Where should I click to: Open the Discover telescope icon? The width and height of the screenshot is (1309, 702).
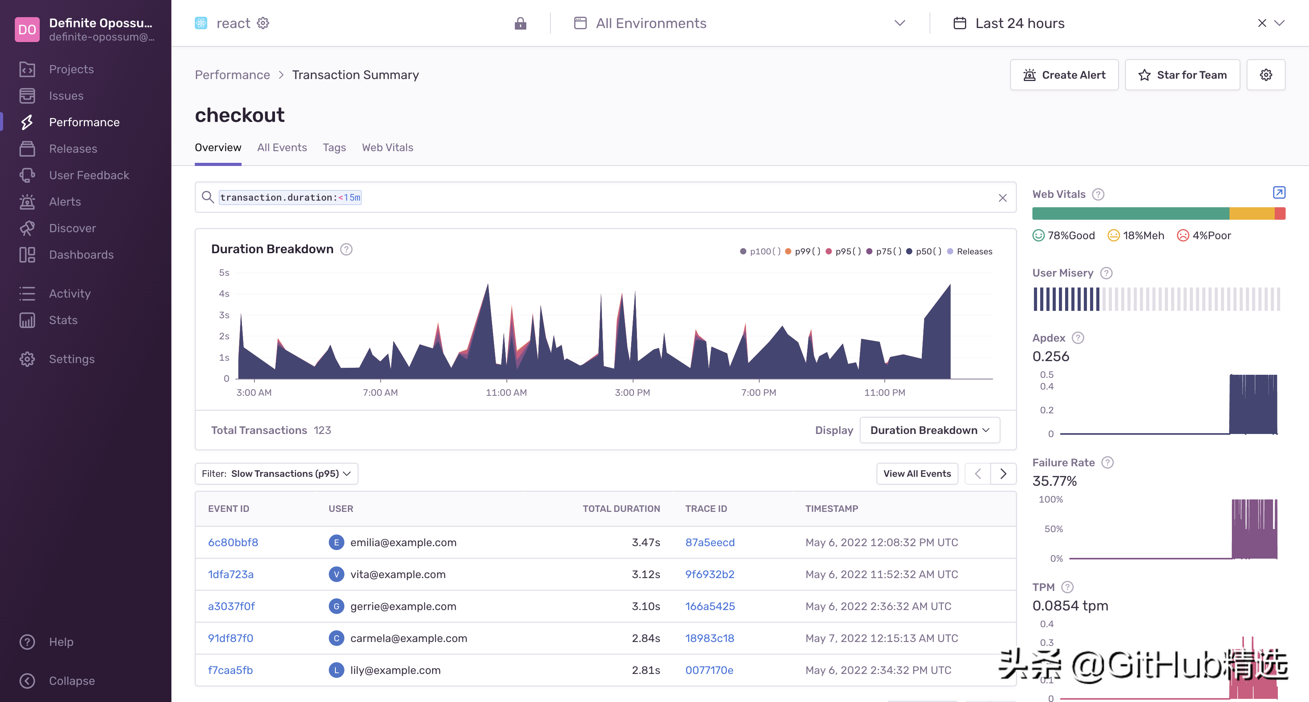[27, 228]
